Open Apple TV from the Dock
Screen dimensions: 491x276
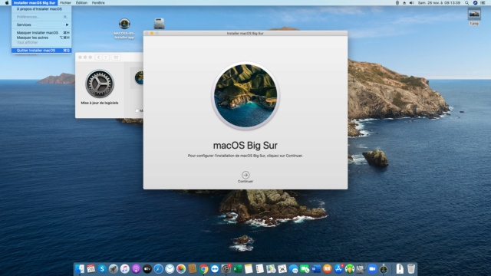(x=147, y=269)
